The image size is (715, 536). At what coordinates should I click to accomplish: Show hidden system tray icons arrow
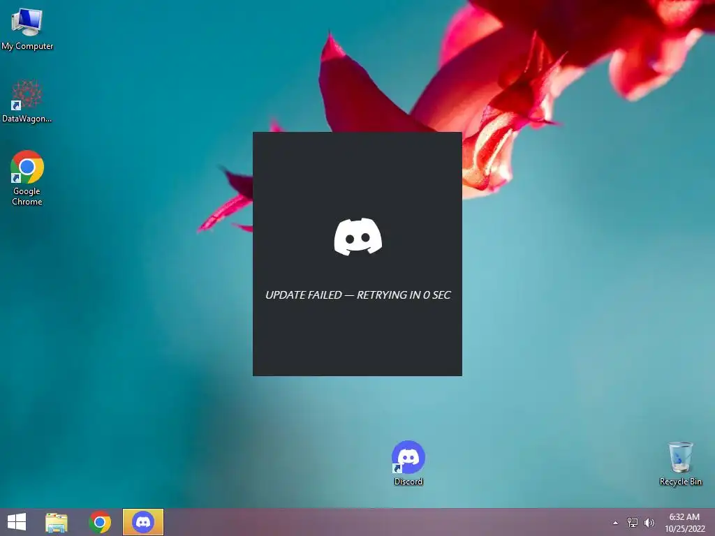click(x=616, y=523)
